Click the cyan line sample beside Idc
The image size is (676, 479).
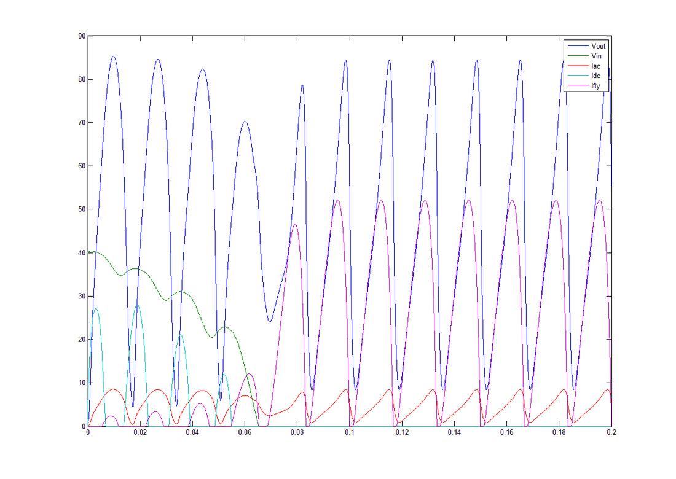[x=578, y=76]
